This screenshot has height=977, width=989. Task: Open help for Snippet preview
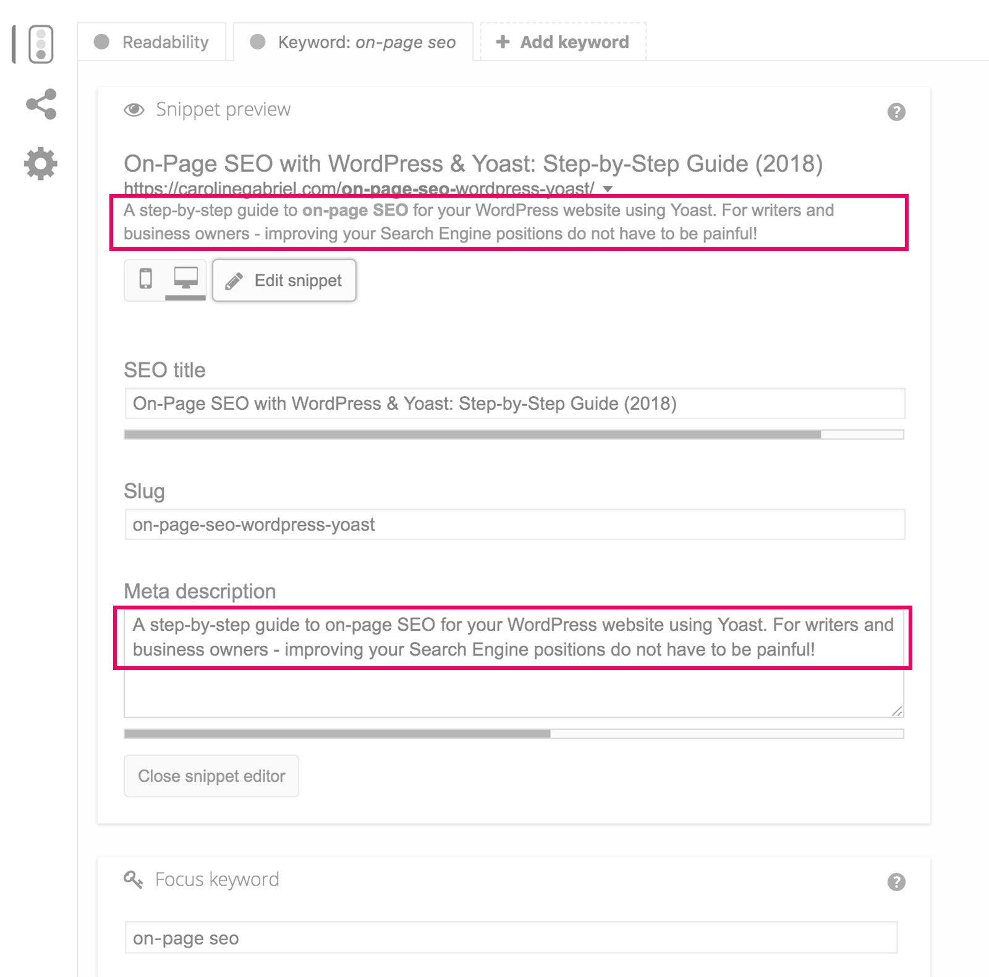point(896,112)
